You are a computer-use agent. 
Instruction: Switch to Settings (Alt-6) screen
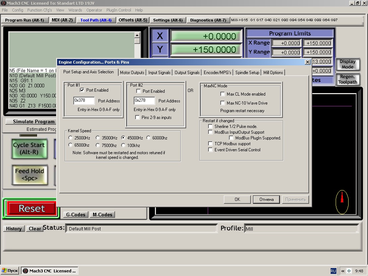point(168,20)
